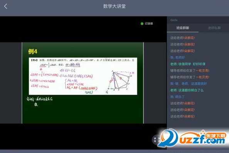The width and height of the screenshot is (229, 153).
Task: Click the handwritten 证明 notes on blackboard
Action: pyautogui.click(x=39, y=101)
